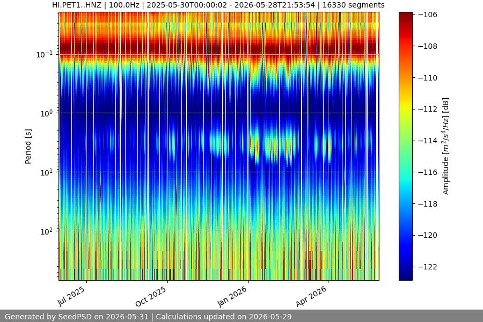Click the −106 colorbar tick label
Screen dimensions: 483x322
[428, 14]
